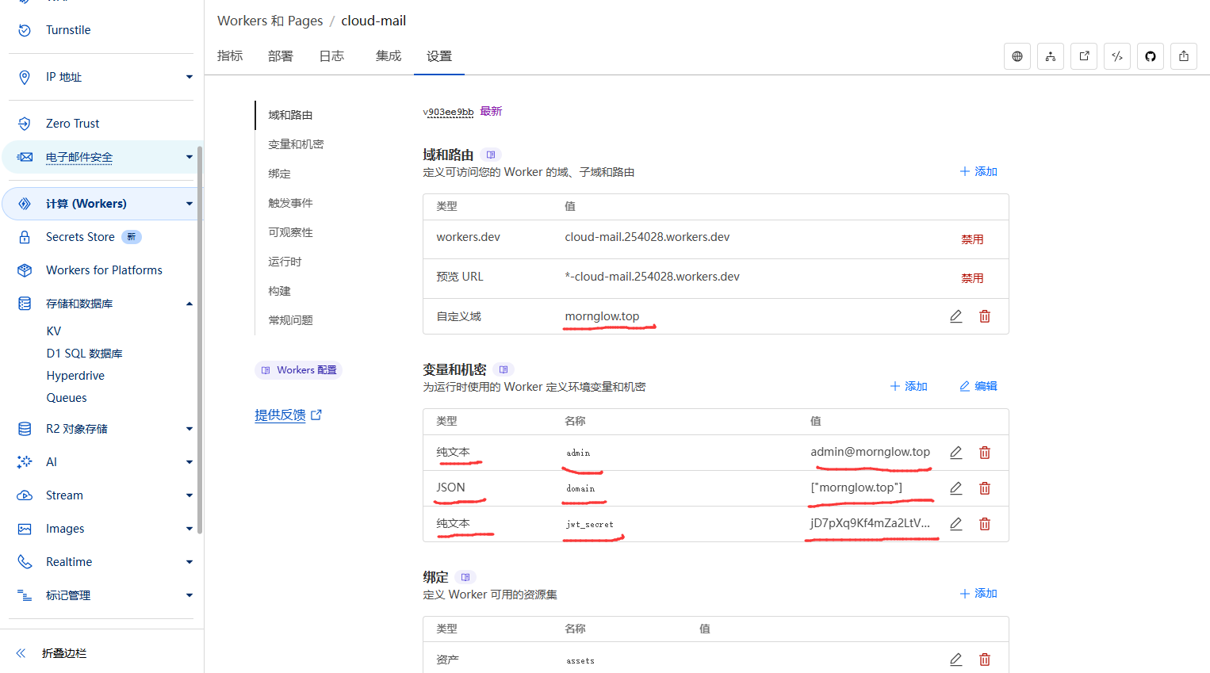Switch to the 部署 tab

click(x=280, y=55)
